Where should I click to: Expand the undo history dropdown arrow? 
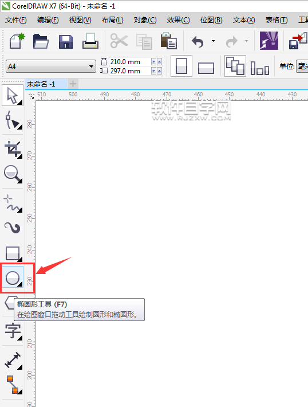(213, 41)
